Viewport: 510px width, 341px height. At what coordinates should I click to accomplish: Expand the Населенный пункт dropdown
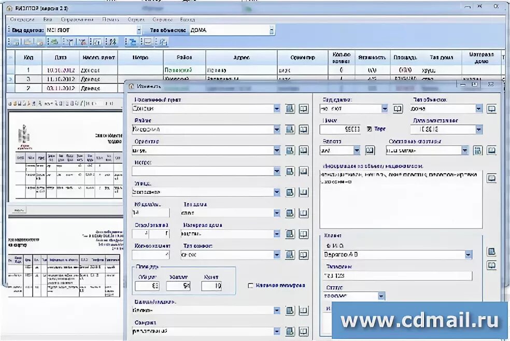(x=276, y=109)
